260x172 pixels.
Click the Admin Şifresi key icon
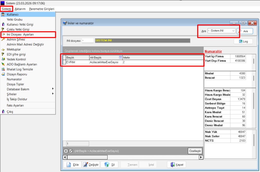pyautogui.click(x=3, y=39)
